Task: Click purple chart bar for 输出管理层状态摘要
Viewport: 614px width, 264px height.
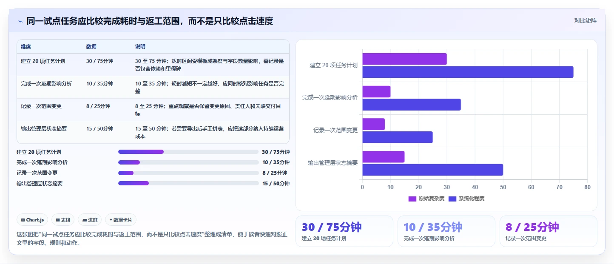Action: pos(383,156)
